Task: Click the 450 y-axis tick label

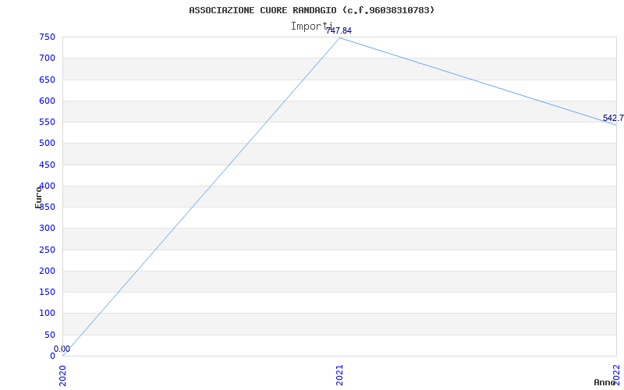Action: click(x=47, y=165)
